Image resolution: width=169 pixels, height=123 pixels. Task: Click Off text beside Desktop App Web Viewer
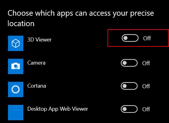[x=146, y=109]
